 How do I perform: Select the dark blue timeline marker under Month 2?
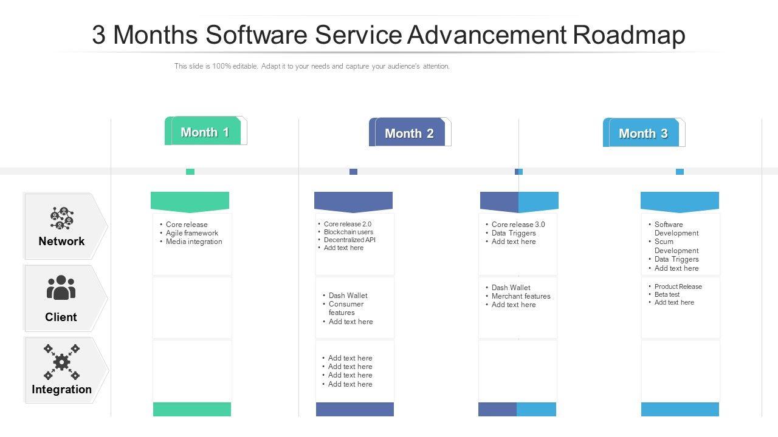tap(353, 172)
